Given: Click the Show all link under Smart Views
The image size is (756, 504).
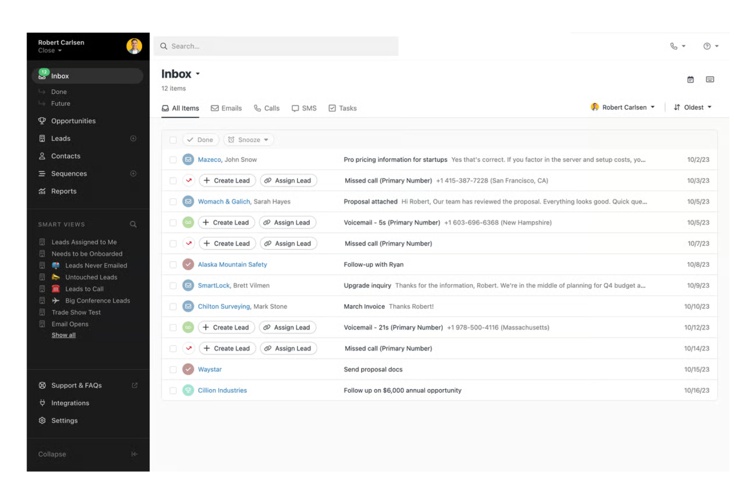Looking at the screenshot, I should coord(63,334).
